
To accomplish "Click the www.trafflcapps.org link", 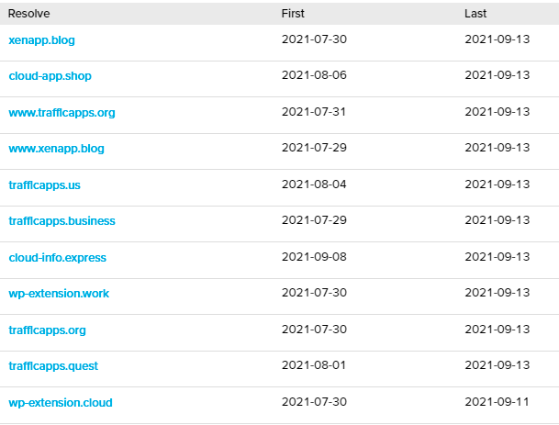I will click(x=61, y=112).
